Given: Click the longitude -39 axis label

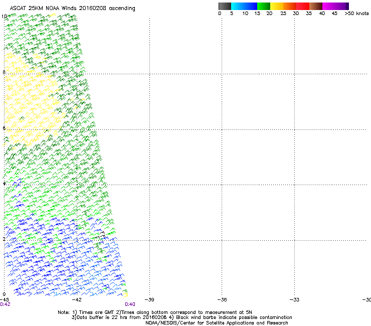Looking at the screenshot, I should click(149, 300).
